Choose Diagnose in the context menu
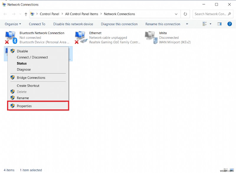236x173 pixels. tap(38, 69)
